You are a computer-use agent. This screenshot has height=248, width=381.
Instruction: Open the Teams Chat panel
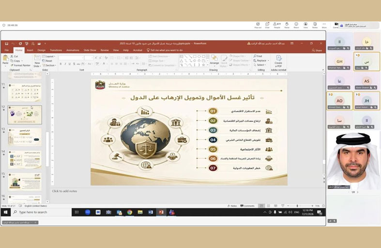267,25
